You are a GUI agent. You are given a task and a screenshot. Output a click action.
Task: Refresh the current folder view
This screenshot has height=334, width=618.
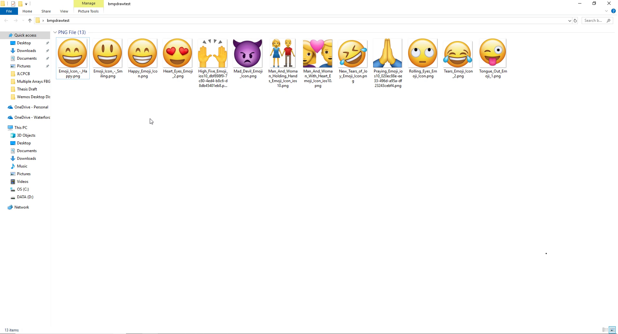[575, 21]
